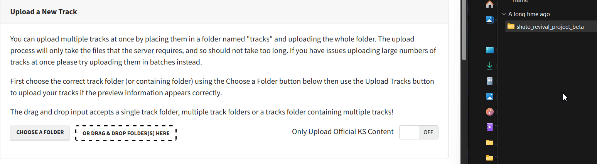Open the Documents page icon in sidebar
Image resolution: width=597 pixels, height=164 pixels.
tap(489, 81)
